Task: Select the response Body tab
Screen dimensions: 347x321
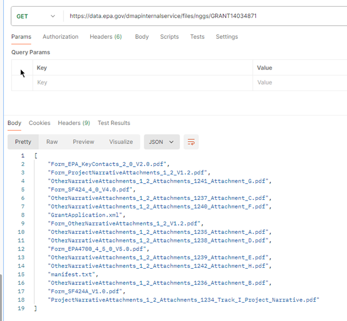Action: click(14, 123)
